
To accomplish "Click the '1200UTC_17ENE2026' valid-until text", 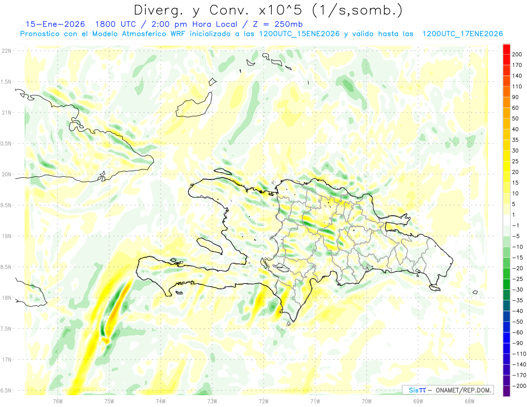I will [462, 34].
